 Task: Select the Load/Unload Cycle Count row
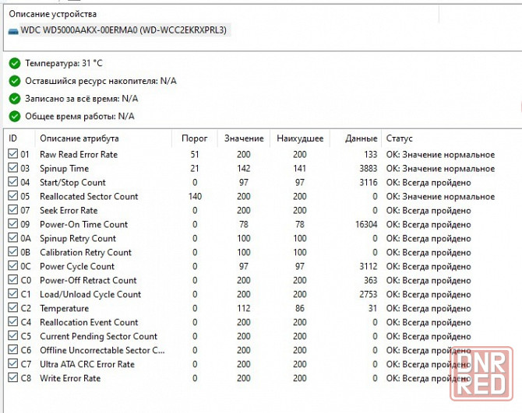pyautogui.click(x=90, y=295)
